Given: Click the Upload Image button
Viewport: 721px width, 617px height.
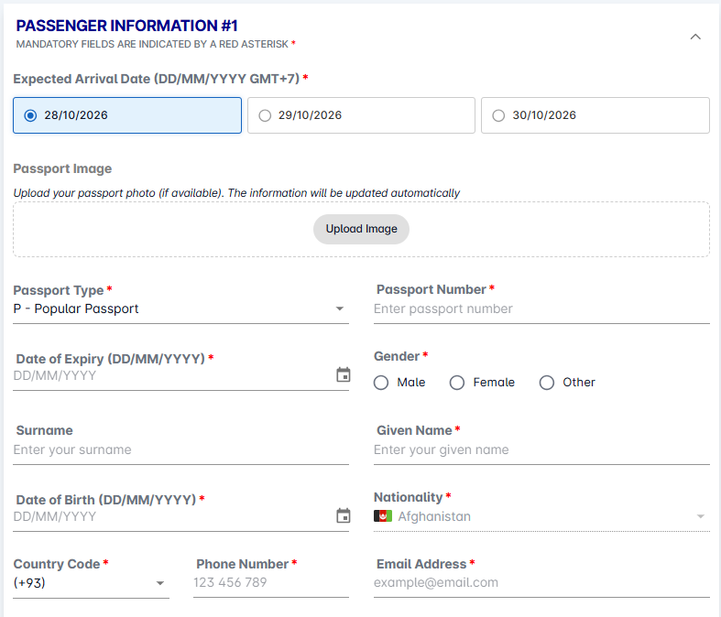Looking at the screenshot, I should [x=362, y=229].
